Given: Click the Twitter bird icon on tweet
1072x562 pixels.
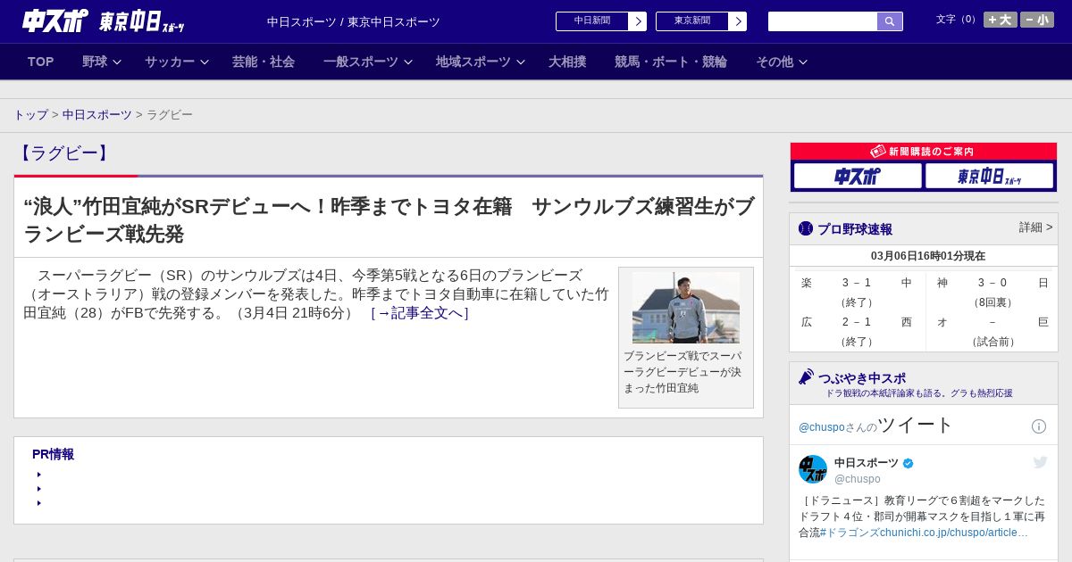Looking at the screenshot, I should [x=1040, y=462].
